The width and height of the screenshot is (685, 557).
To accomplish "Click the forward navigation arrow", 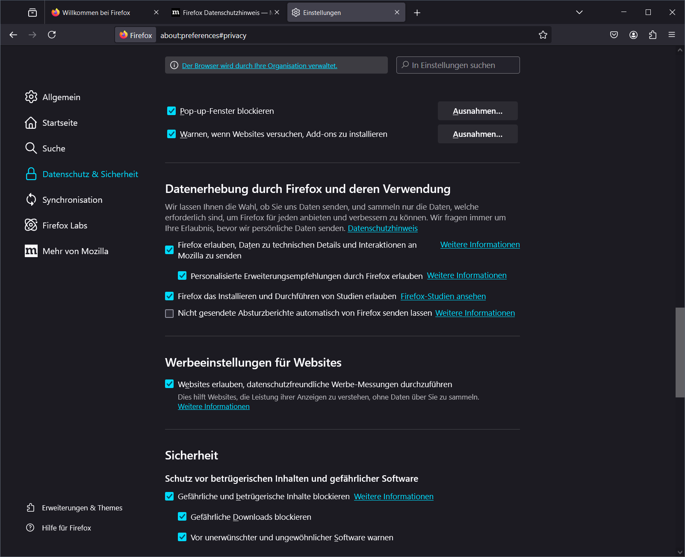I will point(32,35).
